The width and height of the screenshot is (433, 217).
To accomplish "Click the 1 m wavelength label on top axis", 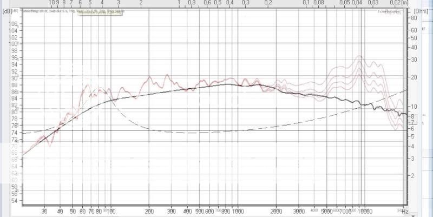I will click(179, 3).
